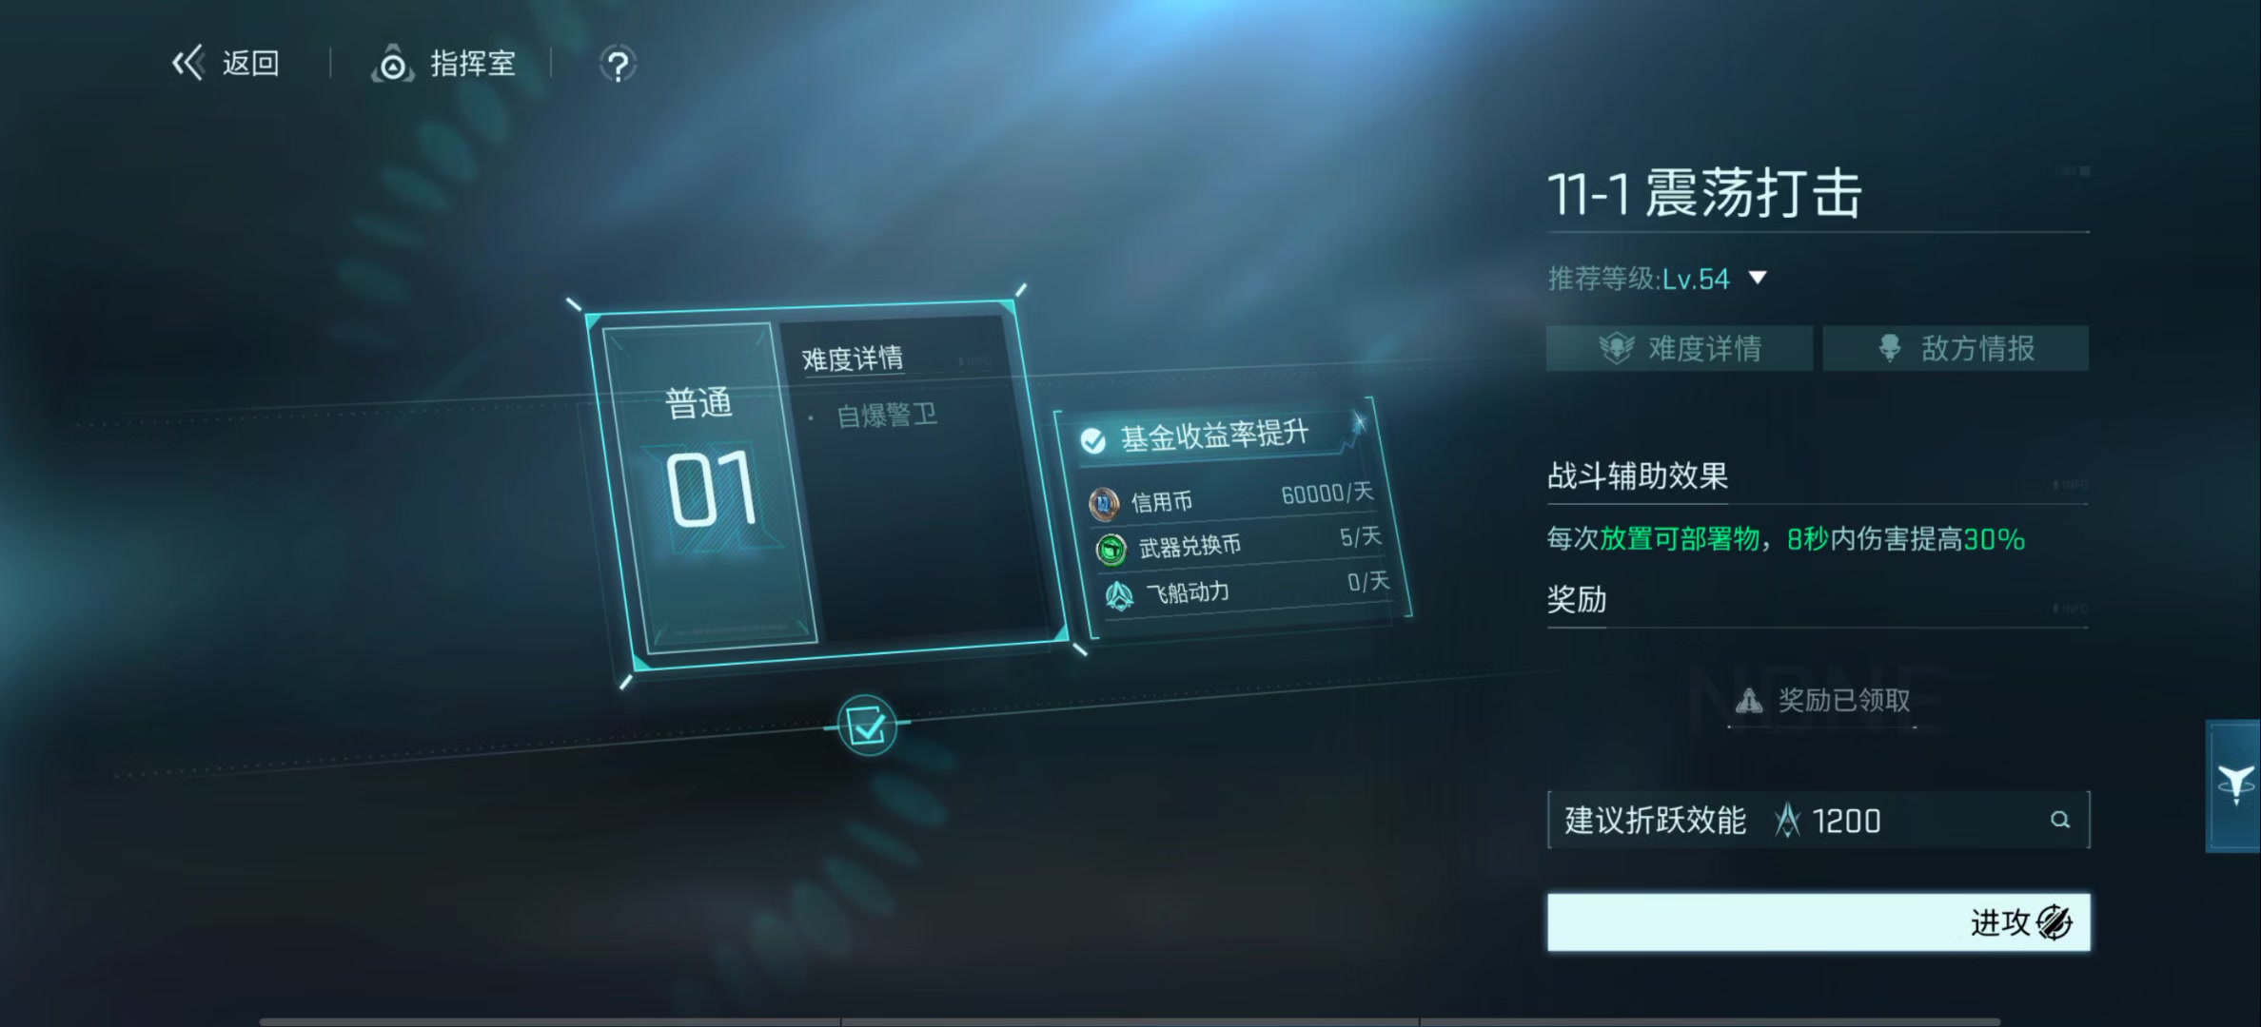Open the 指挥室 command room
2261x1027 pixels.
coord(444,64)
